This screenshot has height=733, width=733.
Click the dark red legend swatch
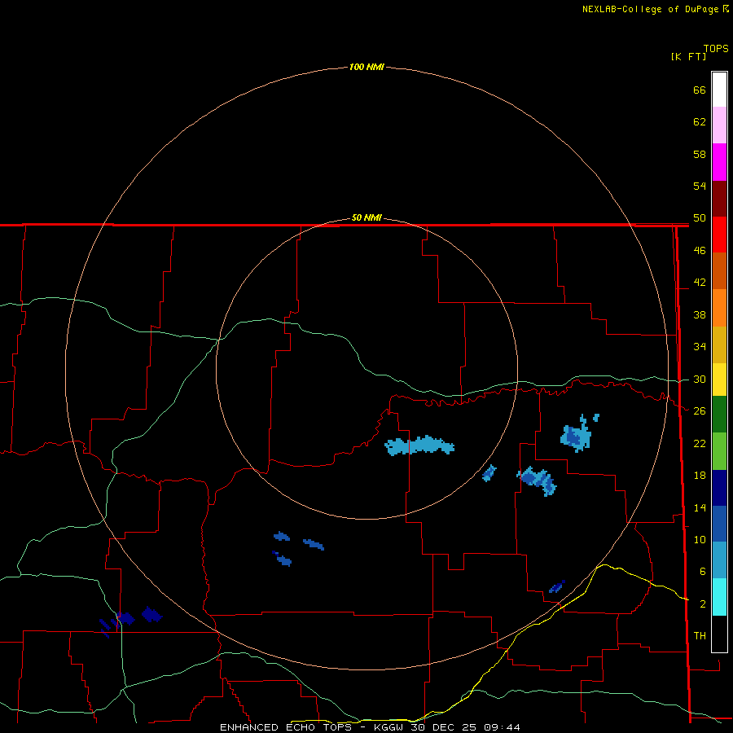click(x=719, y=199)
